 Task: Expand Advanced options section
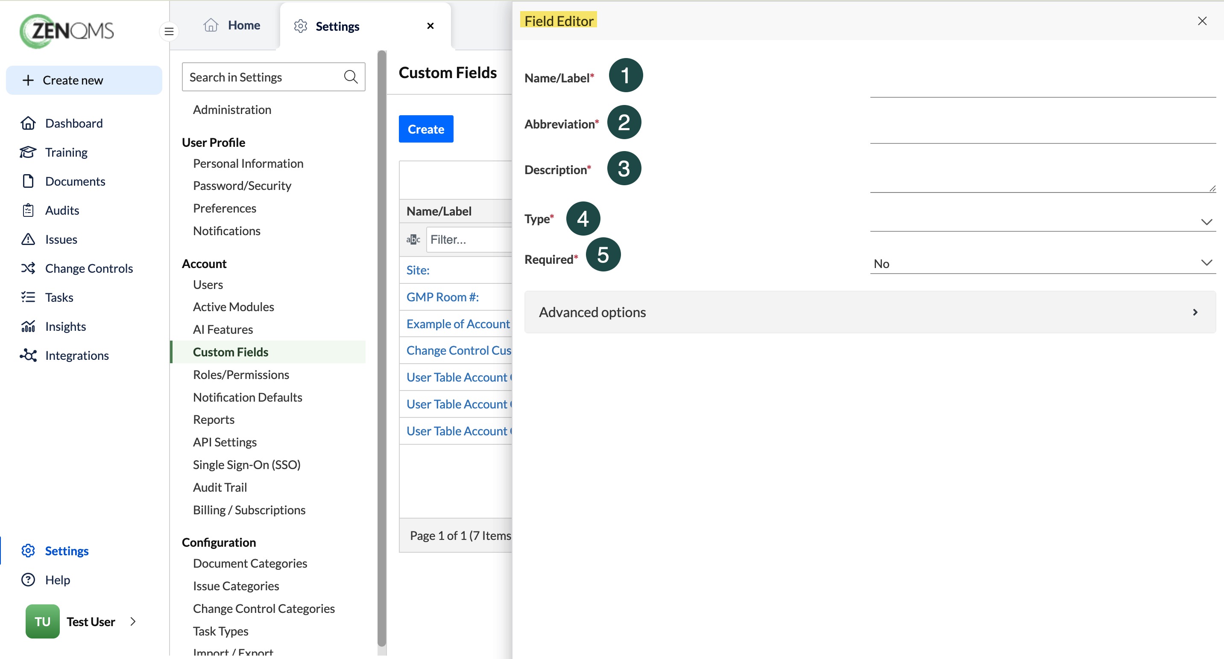tap(870, 312)
